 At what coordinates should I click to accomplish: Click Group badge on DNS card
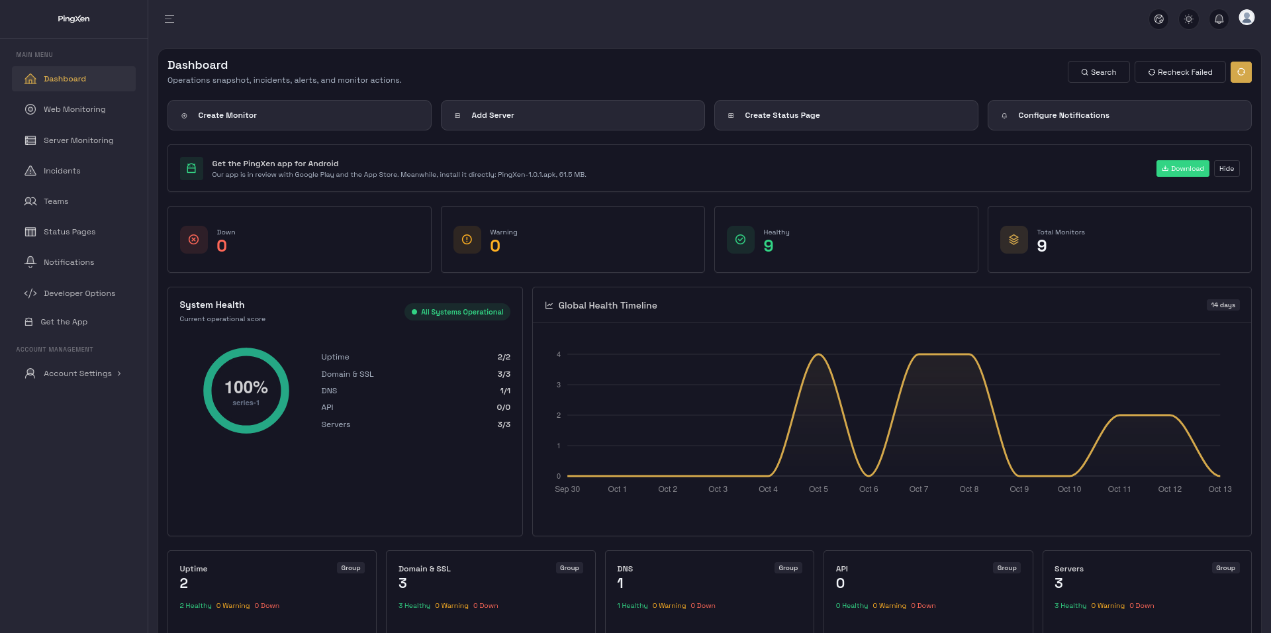pos(788,568)
